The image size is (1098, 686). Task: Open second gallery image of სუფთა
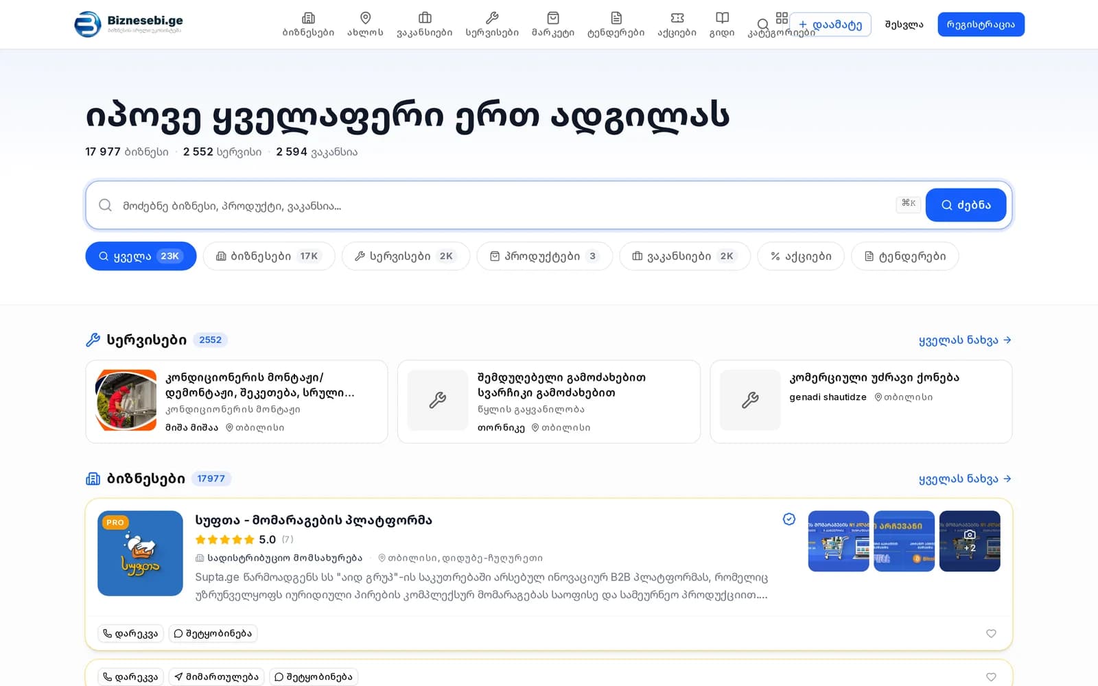point(904,541)
